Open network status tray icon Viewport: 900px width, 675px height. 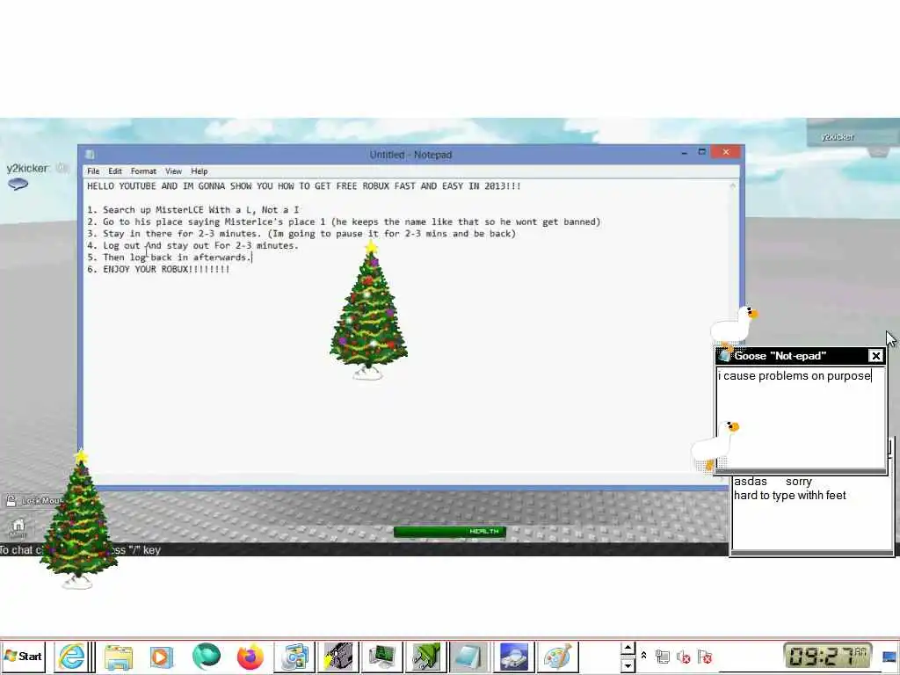click(663, 657)
